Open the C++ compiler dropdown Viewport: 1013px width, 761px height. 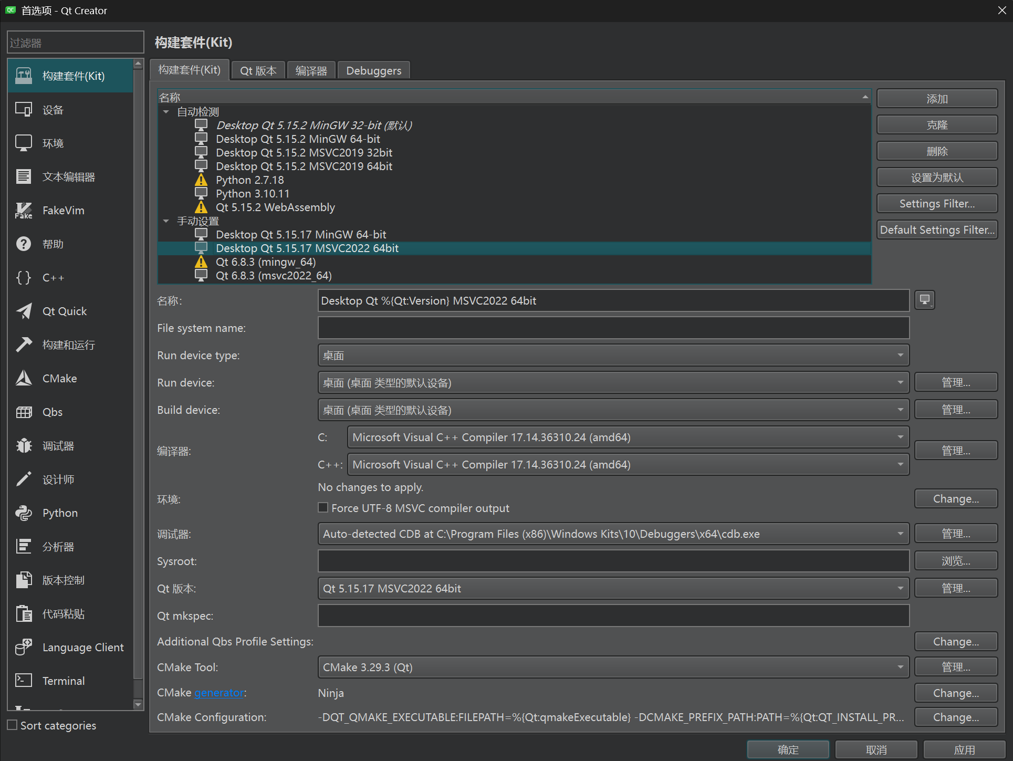coord(628,465)
